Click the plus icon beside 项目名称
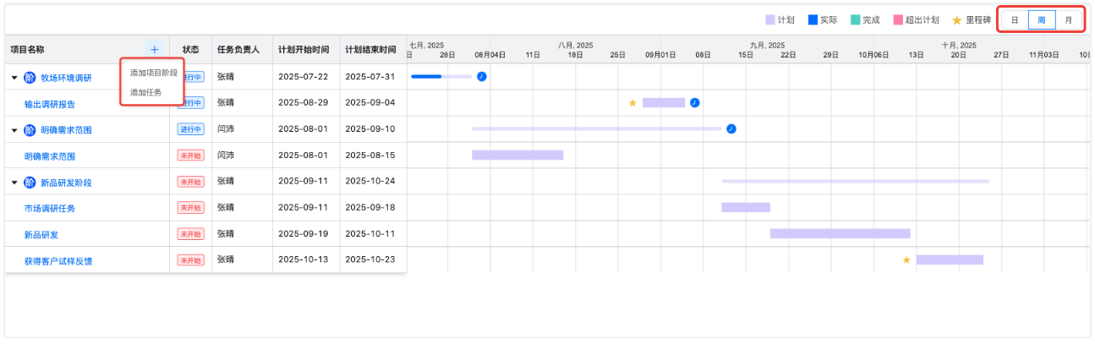The image size is (1095, 344). tap(154, 50)
